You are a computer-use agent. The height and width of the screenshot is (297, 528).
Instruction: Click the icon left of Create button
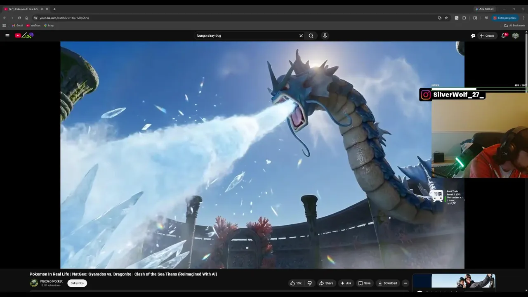(473, 35)
